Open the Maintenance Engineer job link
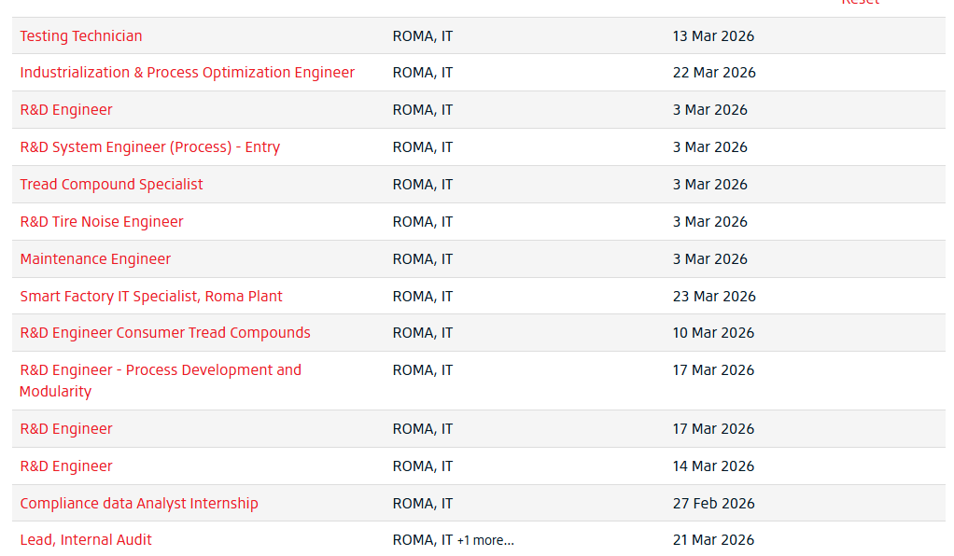Image resolution: width=954 pixels, height=556 pixels. [96, 259]
